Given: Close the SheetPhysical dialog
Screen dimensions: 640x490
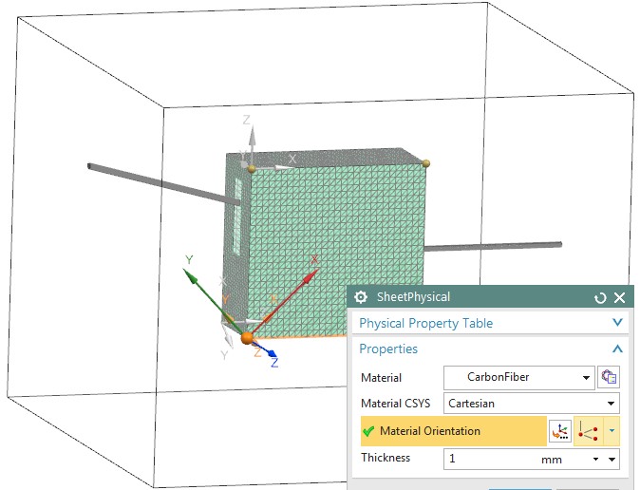Looking at the screenshot, I should coord(619,297).
